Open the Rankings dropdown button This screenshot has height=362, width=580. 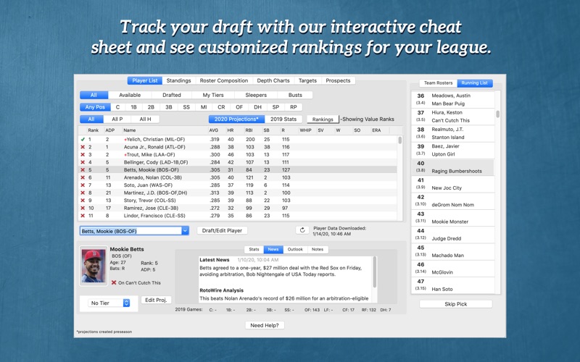(x=323, y=119)
